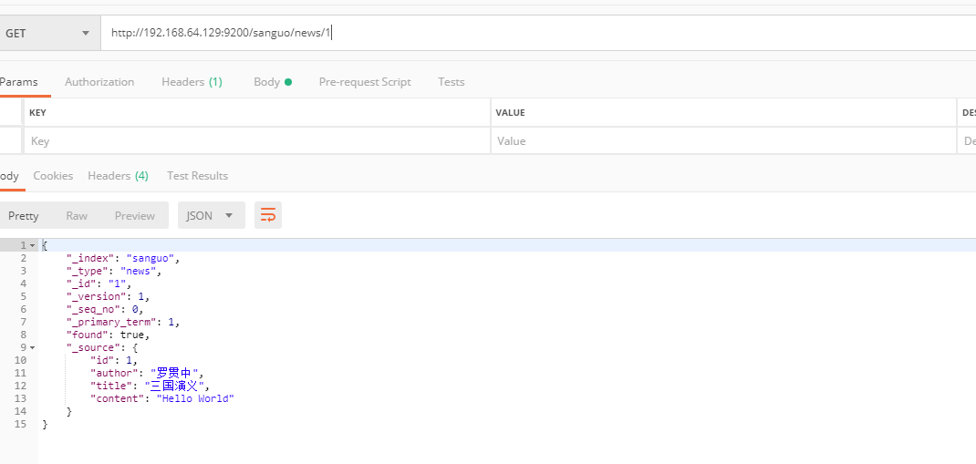Screen dimensions: 976x464
Task: Open the response Headers (4) tab
Action: (119, 175)
